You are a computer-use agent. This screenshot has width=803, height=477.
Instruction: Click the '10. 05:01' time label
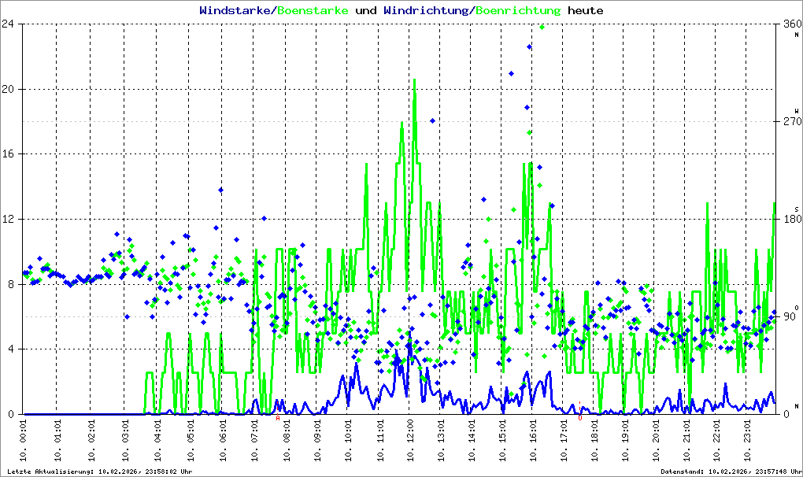click(x=190, y=441)
